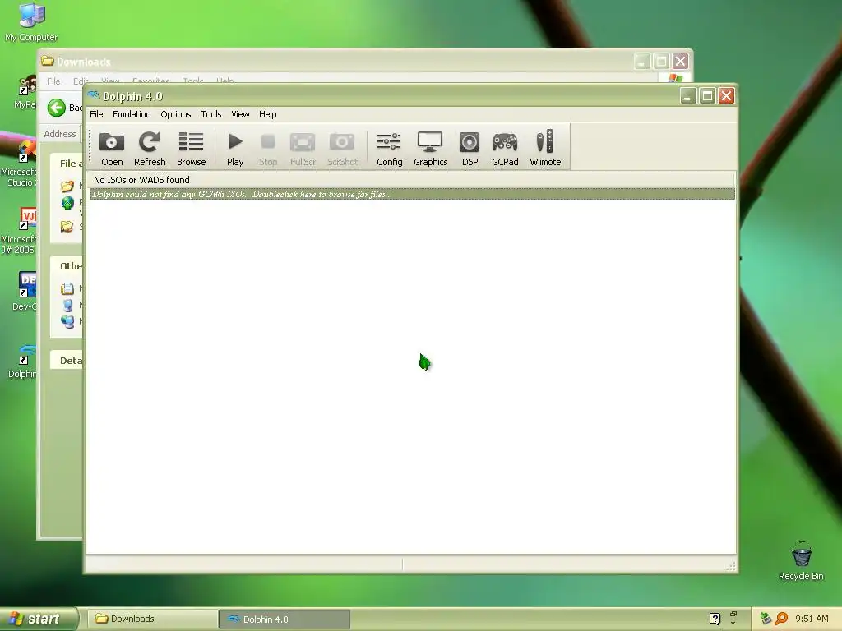Close the Downloads window
Screen dimensions: 842x631
pyautogui.click(x=680, y=62)
